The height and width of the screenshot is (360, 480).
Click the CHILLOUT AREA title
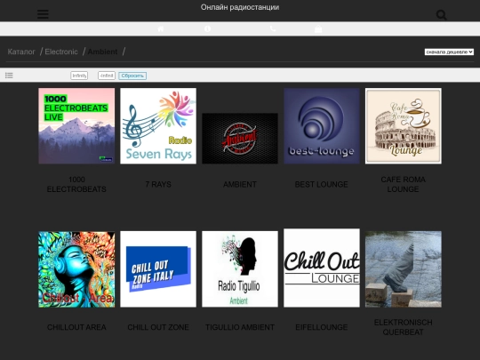click(x=76, y=327)
